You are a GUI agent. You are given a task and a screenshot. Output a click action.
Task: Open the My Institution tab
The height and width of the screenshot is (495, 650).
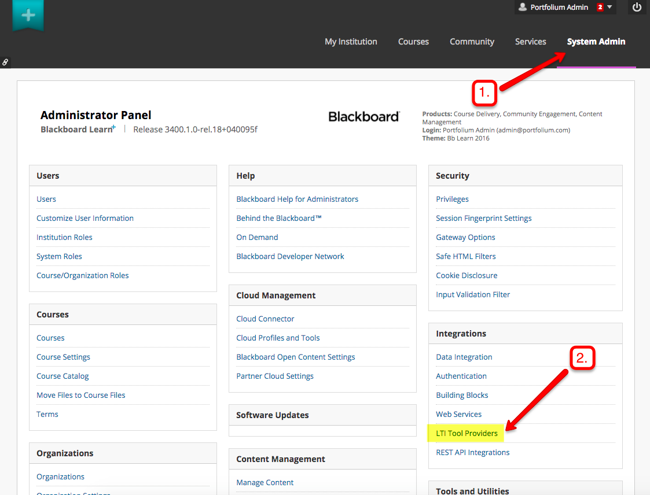[x=351, y=42]
